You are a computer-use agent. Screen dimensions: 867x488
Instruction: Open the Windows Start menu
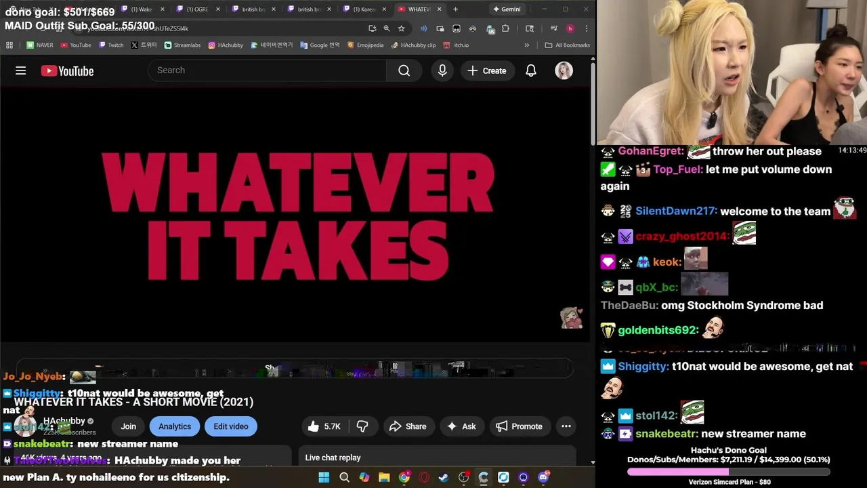click(324, 477)
